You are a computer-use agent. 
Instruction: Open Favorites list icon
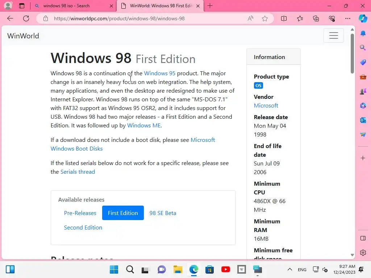(300, 18)
